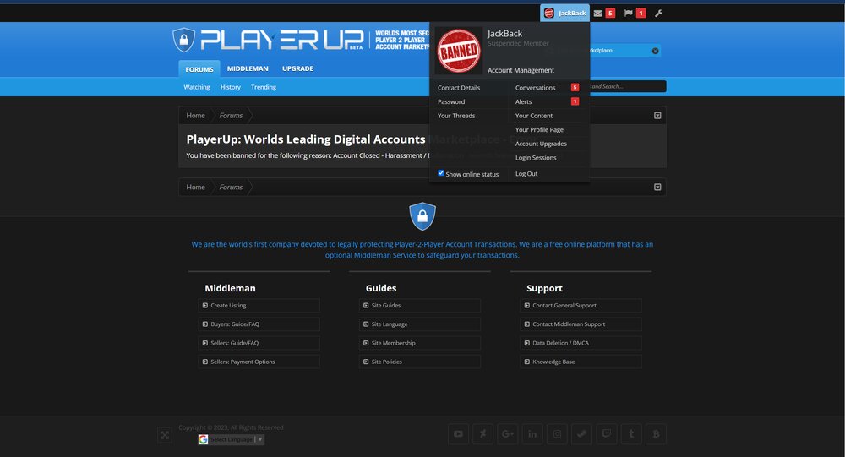Viewport: 845px width, 457px height.
Task: Select Log Out from account menu
Action: click(x=526, y=173)
